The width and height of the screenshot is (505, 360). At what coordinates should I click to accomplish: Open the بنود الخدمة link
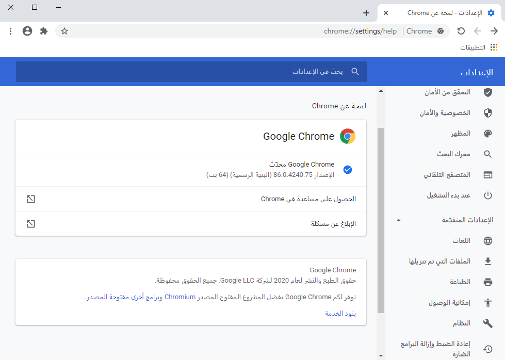click(x=340, y=313)
